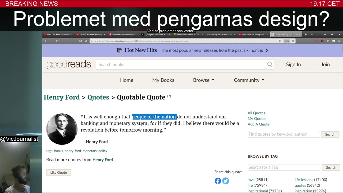Open the life-lessons (17400) tag
This screenshot has width=343, height=193.
[x=304, y=180]
